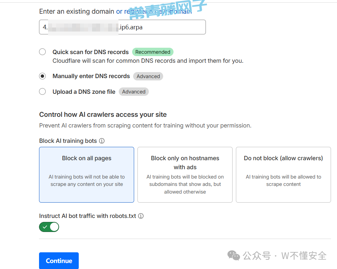Focus the domain name input field
The image size is (337, 269).
122,27
